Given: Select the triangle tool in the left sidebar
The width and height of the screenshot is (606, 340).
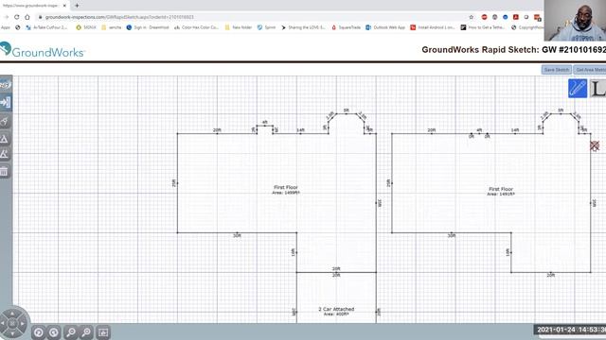Looking at the screenshot, I should [x=4, y=139].
